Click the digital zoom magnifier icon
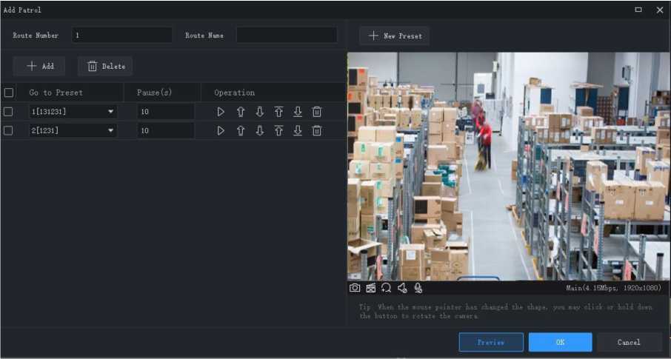Screen dimensions: 671x359 (387, 288)
